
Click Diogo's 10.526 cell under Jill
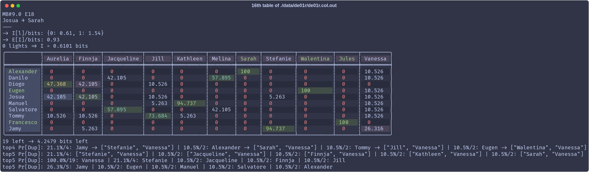158,84
